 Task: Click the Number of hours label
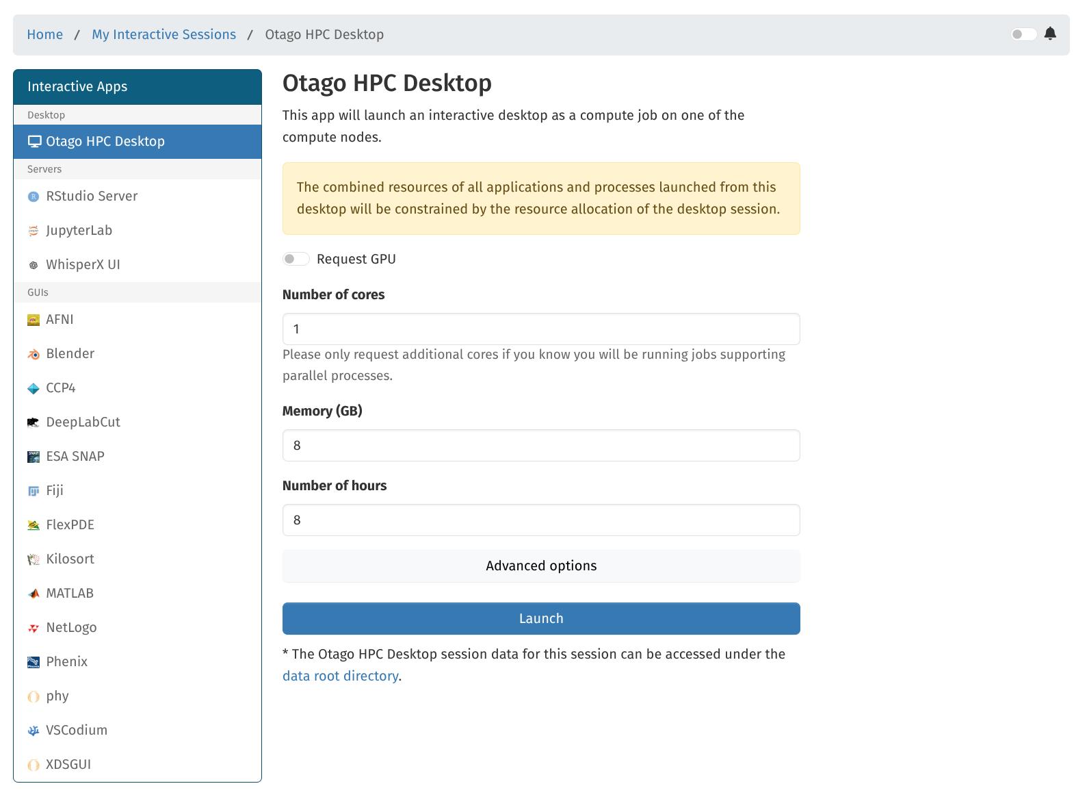335,485
